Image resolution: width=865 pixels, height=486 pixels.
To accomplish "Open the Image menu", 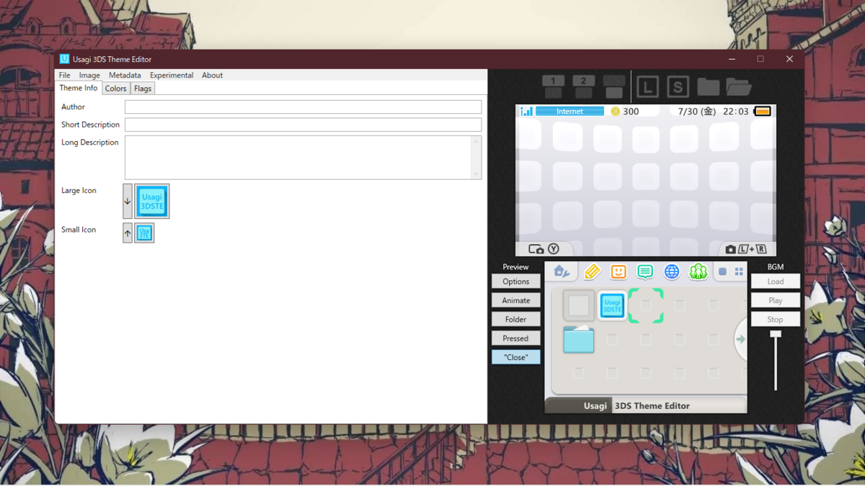I will point(89,75).
